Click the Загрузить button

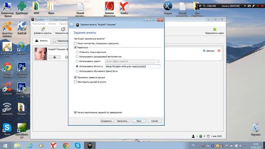pos(123,121)
